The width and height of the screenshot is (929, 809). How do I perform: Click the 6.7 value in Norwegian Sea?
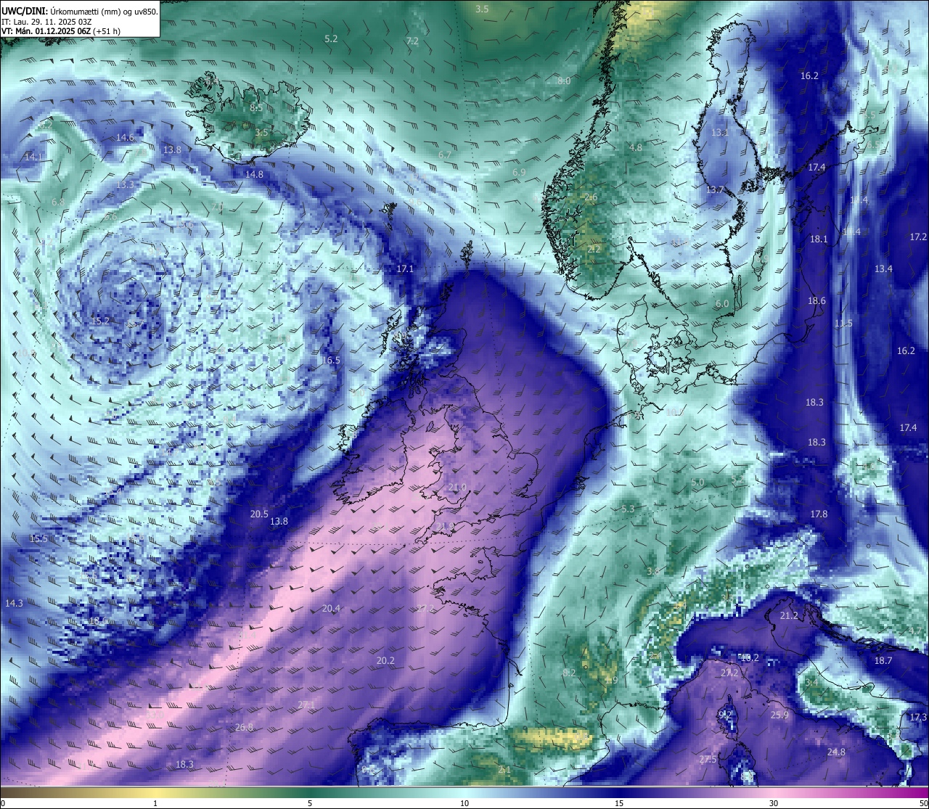coord(445,155)
